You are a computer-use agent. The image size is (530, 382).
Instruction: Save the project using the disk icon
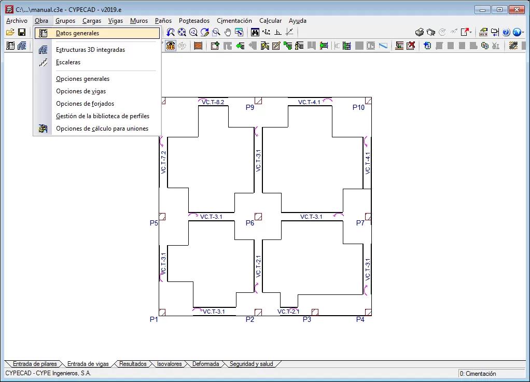tap(22, 32)
